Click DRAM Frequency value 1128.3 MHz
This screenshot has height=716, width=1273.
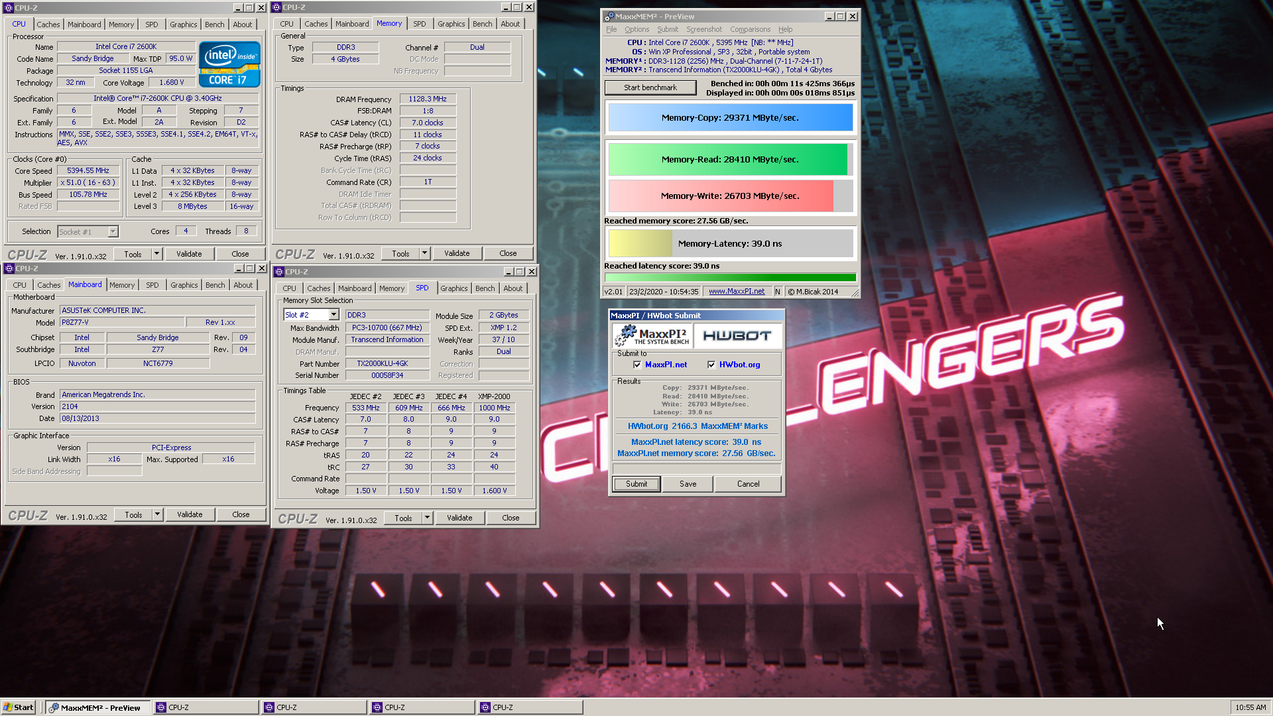[x=428, y=99]
